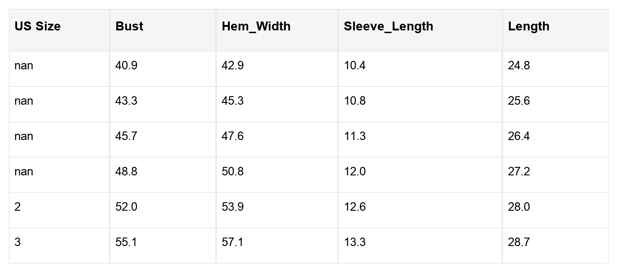Select the Bust cell 48.8

(126, 172)
